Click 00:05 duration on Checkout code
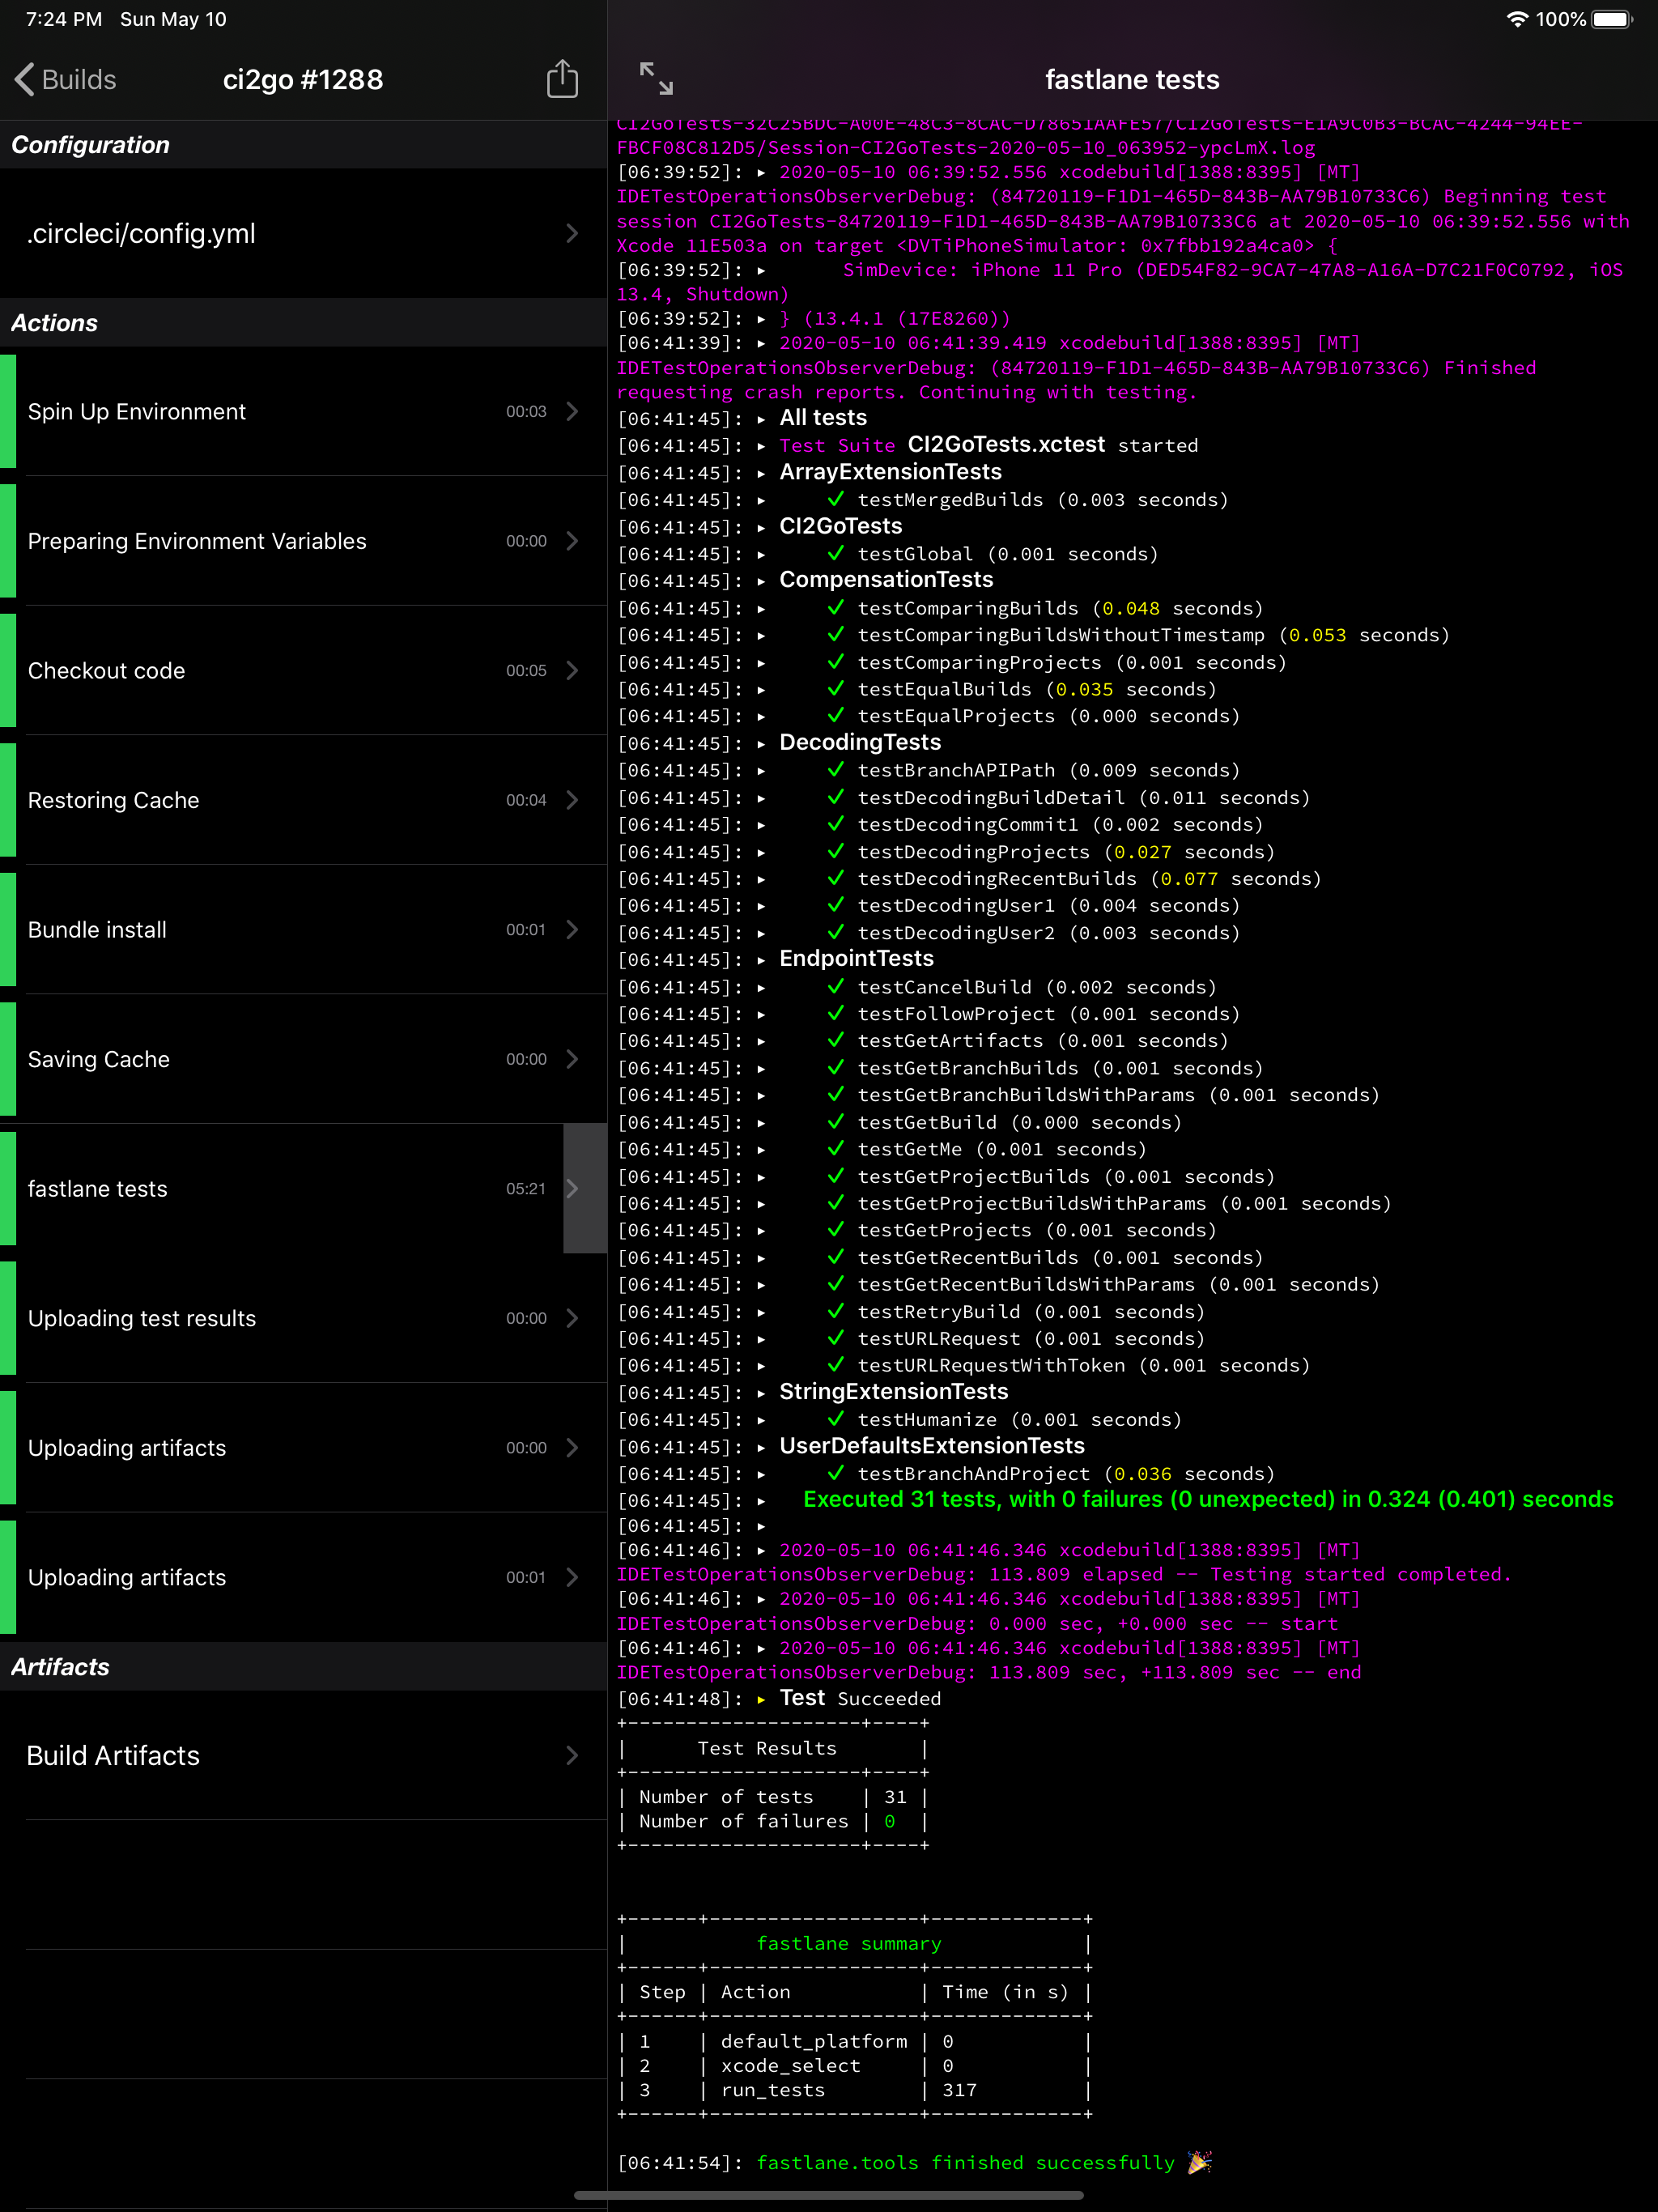The width and height of the screenshot is (1658, 2212). [526, 670]
